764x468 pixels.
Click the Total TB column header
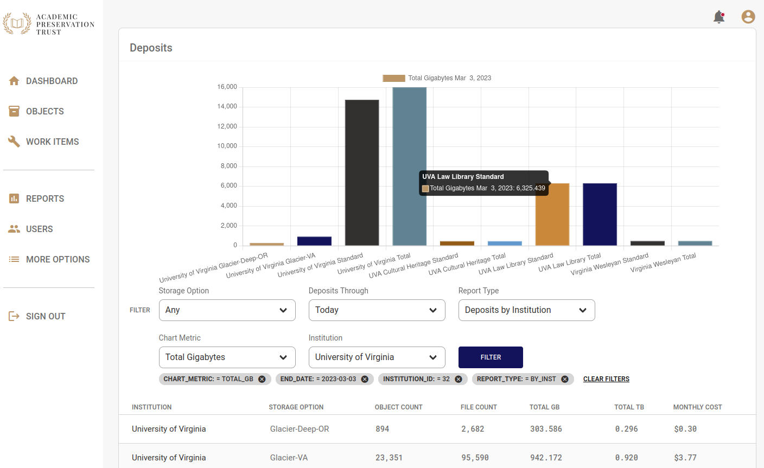[x=629, y=407]
